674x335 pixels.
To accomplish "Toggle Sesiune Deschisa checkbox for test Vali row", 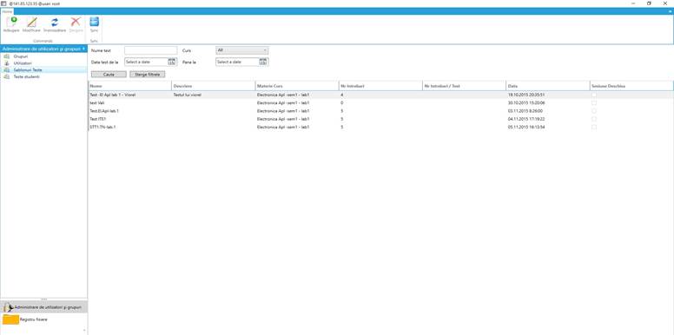I will click(594, 103).
